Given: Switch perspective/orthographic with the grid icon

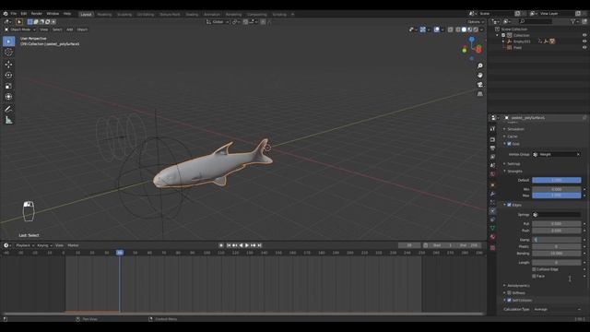Looking at the screenshot, I should pos(479,94).
